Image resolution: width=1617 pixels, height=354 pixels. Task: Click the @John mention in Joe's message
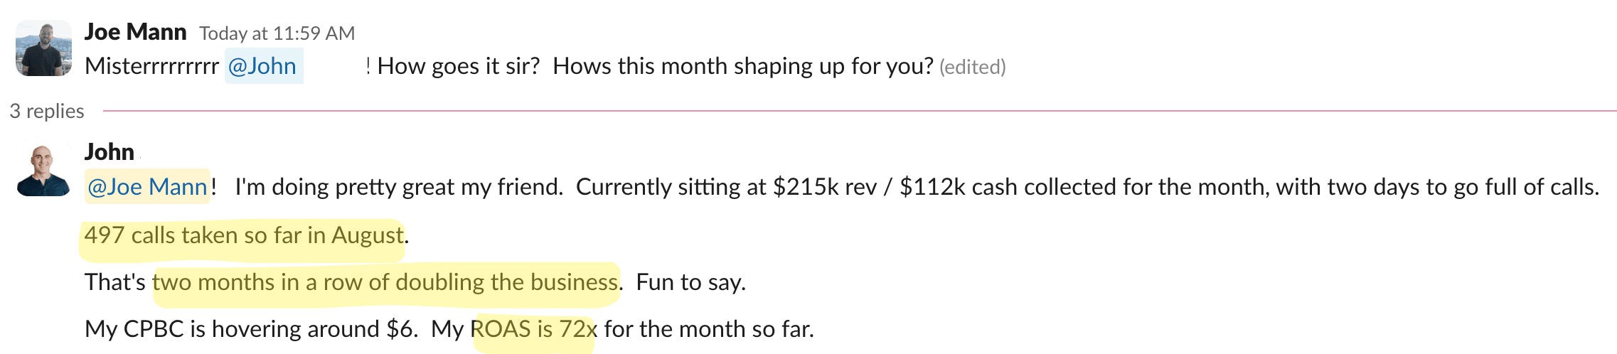tap(262, 66)
